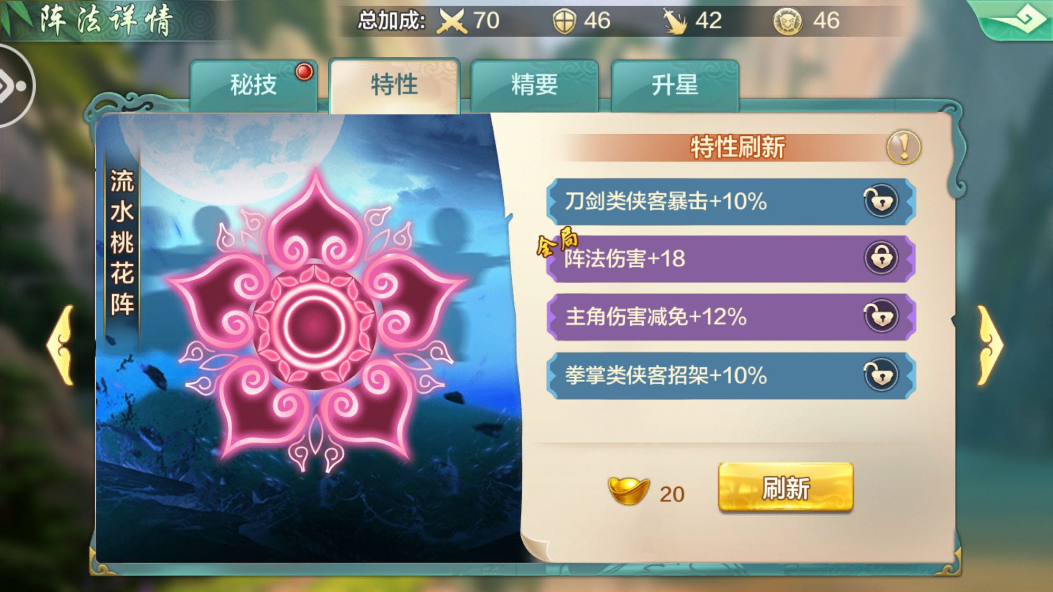Open the 升星 tab
The image size is (1053, 592).
click(675, 86)
